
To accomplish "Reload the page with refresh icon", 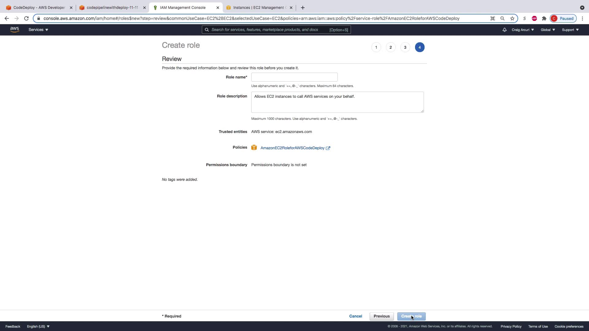I will coord(26,18).
